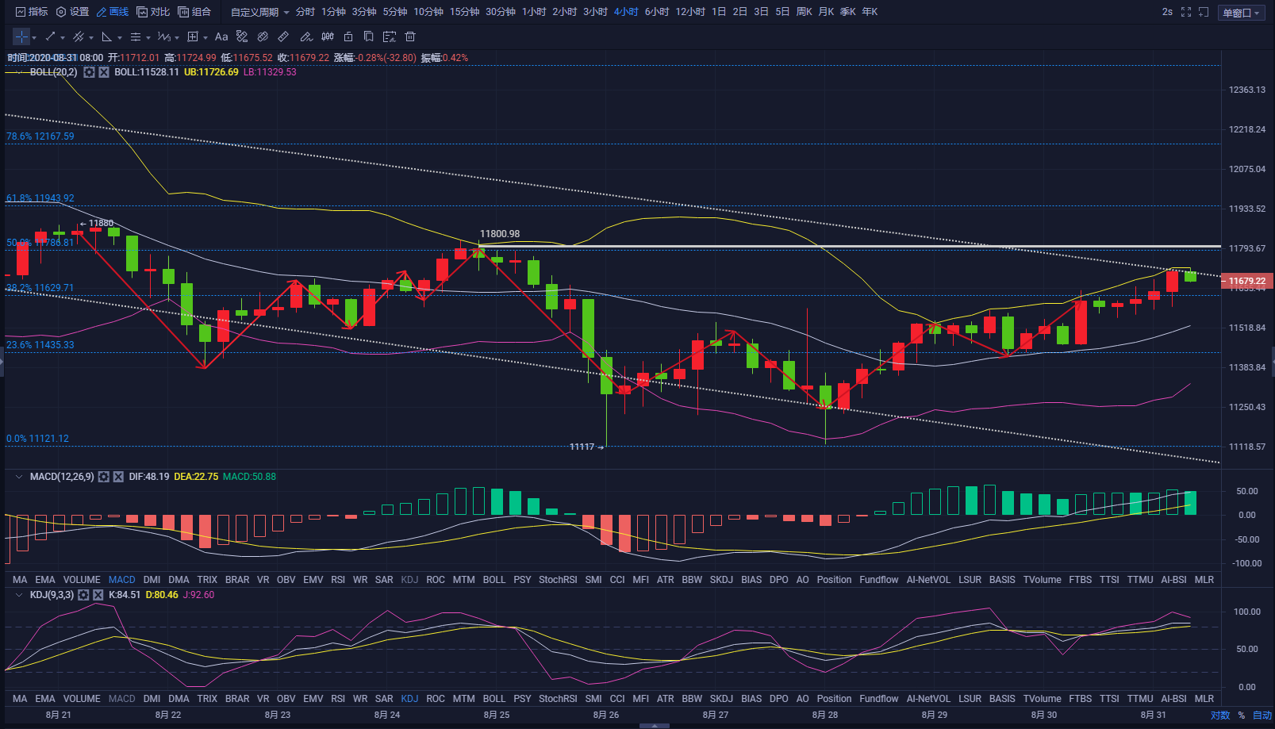Toggle 自动 auto scale
The height and width of the screenshot is (729, 1275).
1262,716
